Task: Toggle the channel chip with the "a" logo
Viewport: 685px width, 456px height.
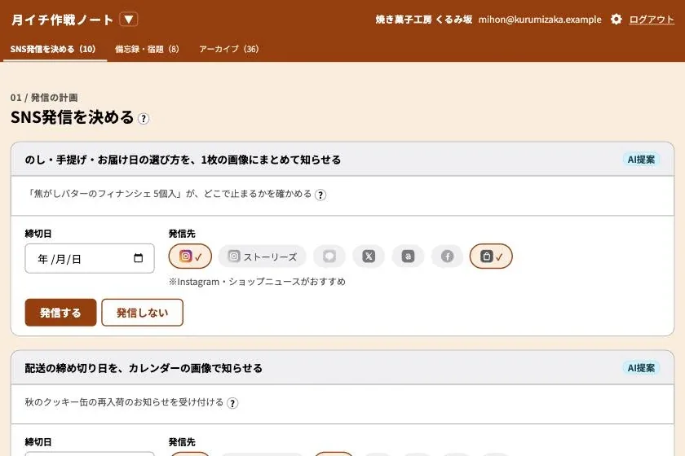Action: coord(408,256)
